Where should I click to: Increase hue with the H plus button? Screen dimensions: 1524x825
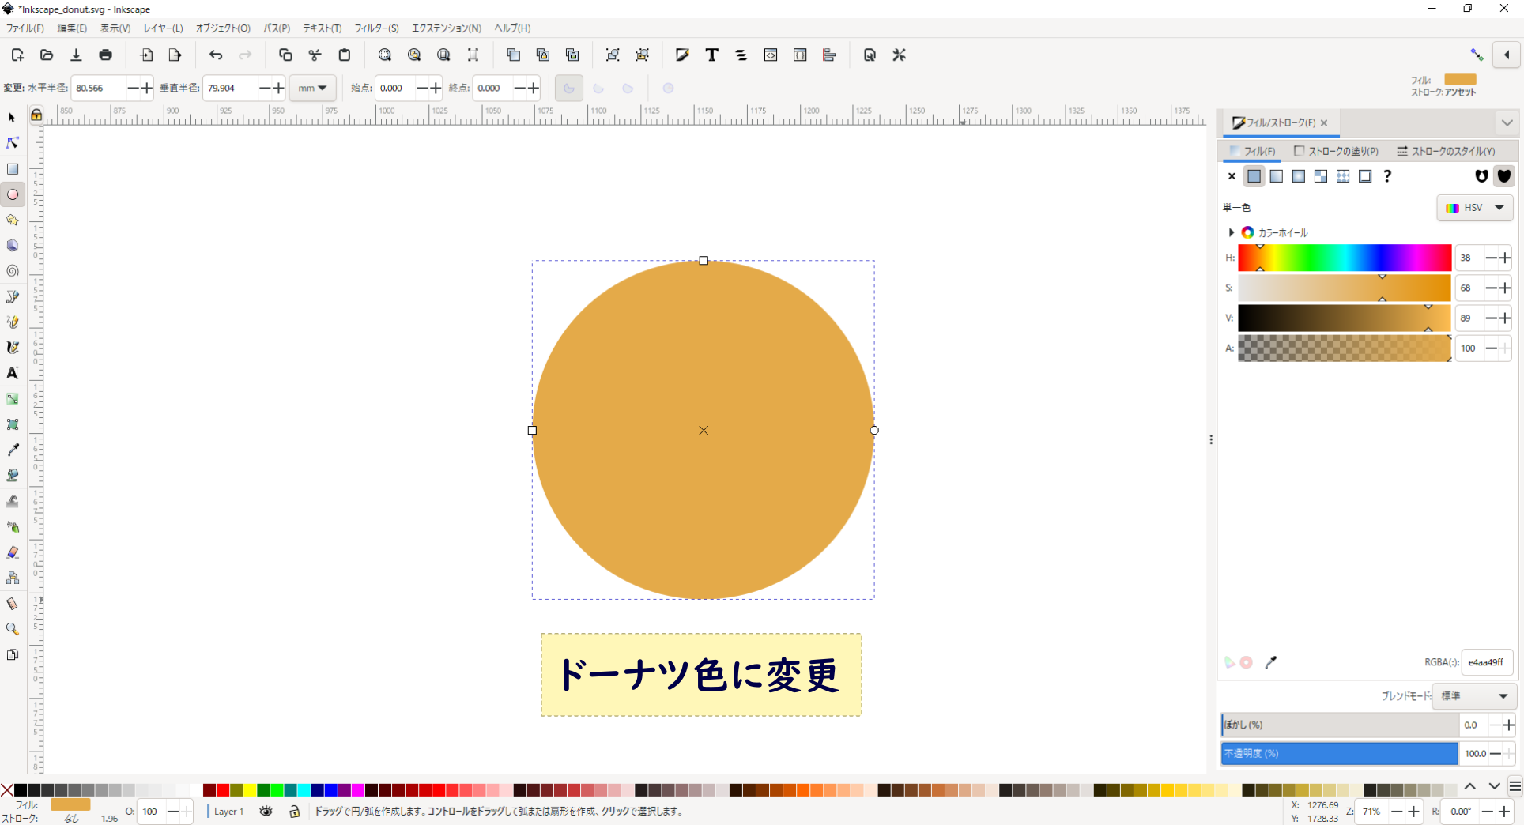(x=1505, y=258)
